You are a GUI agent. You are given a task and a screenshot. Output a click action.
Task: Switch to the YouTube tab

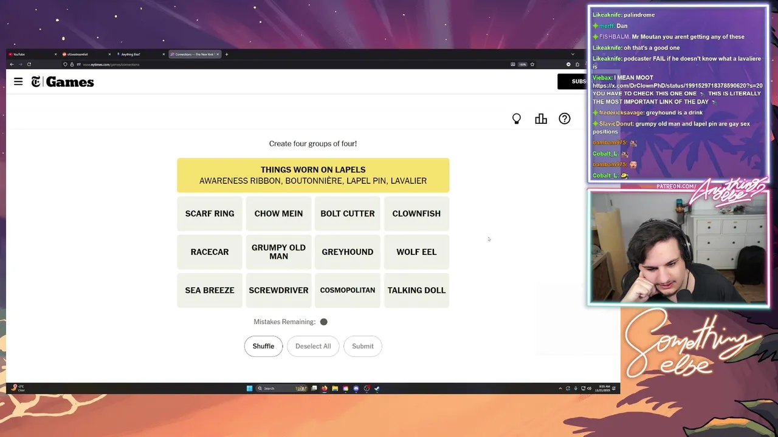30,55
